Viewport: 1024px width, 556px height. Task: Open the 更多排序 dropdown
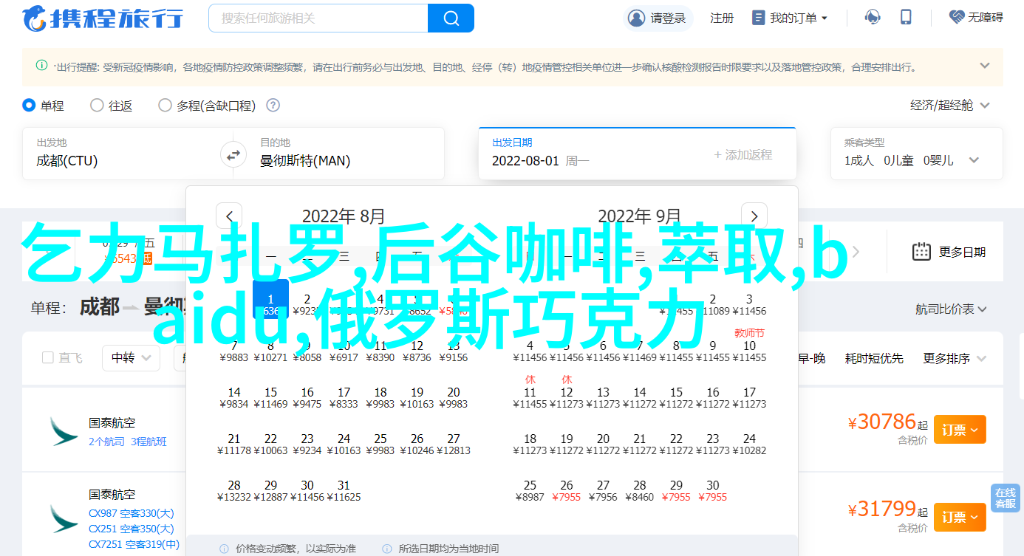pos(956,358)
